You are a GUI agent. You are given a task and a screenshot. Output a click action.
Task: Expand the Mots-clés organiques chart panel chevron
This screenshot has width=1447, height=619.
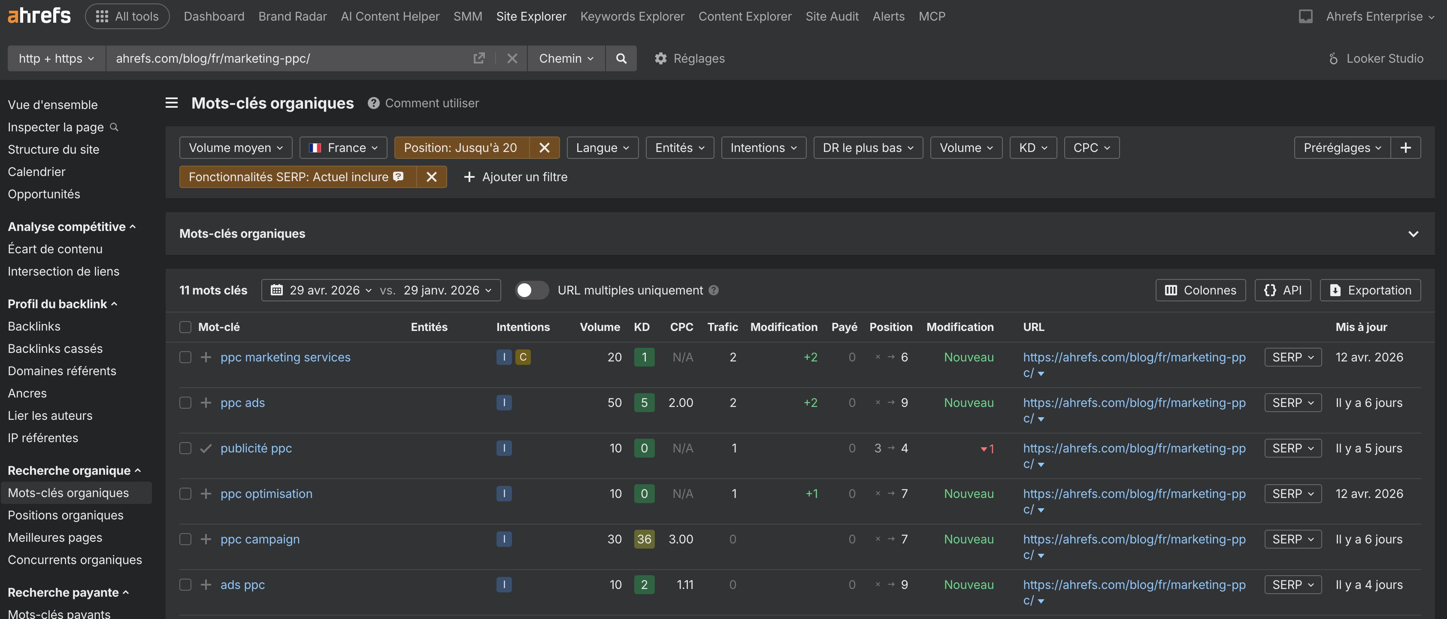(x=1413, y=234)
